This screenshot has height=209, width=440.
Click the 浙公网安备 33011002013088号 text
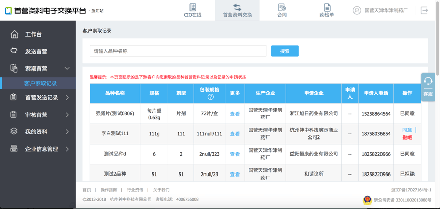(402, 200)
